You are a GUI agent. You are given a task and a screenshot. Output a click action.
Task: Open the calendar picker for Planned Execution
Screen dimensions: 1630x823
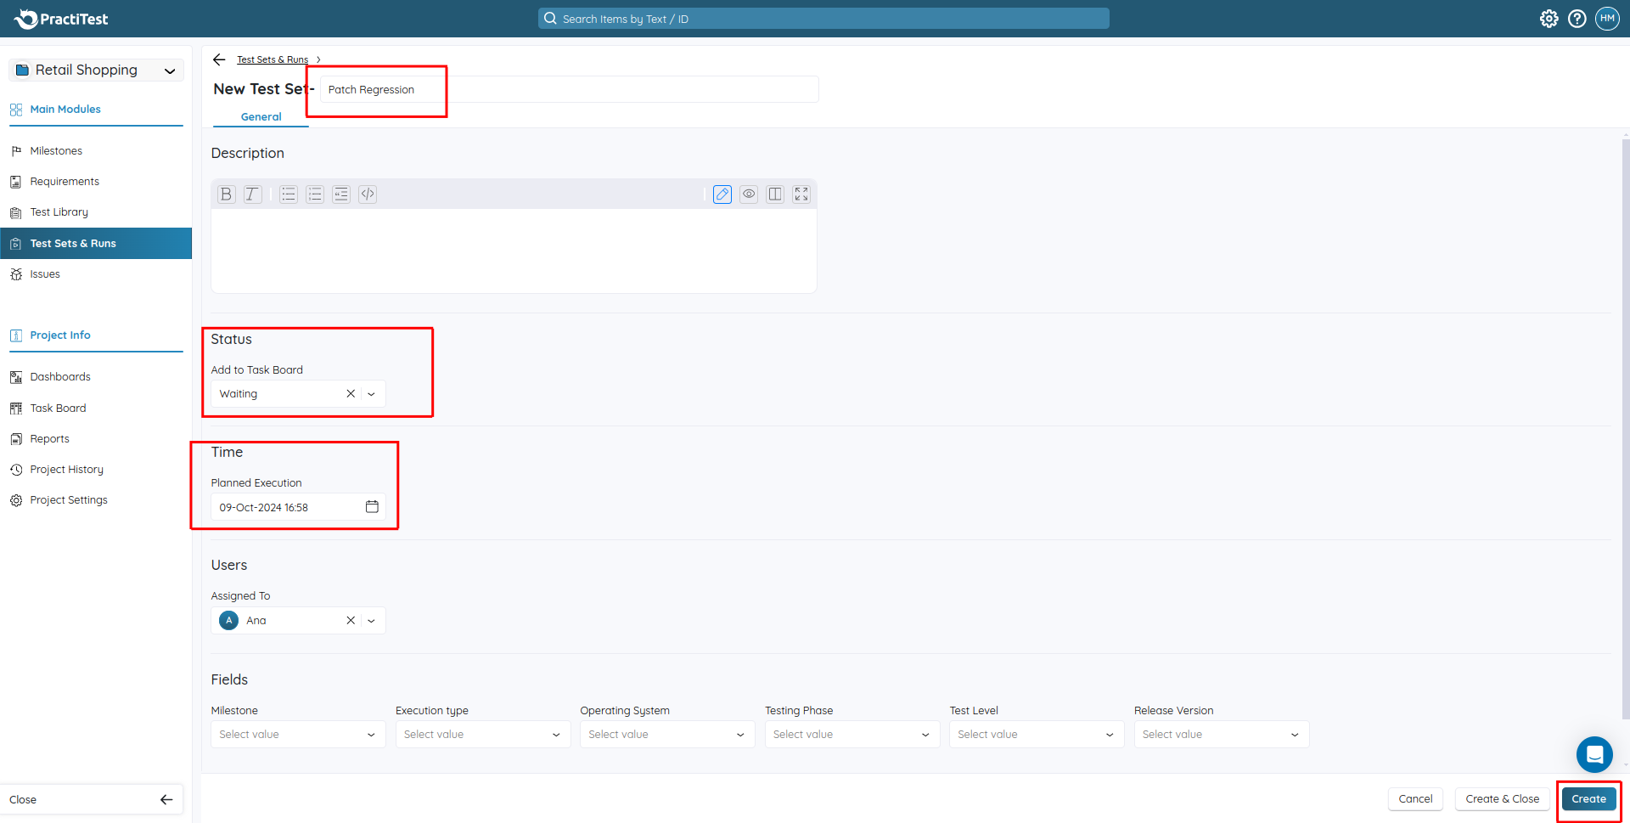372,507
